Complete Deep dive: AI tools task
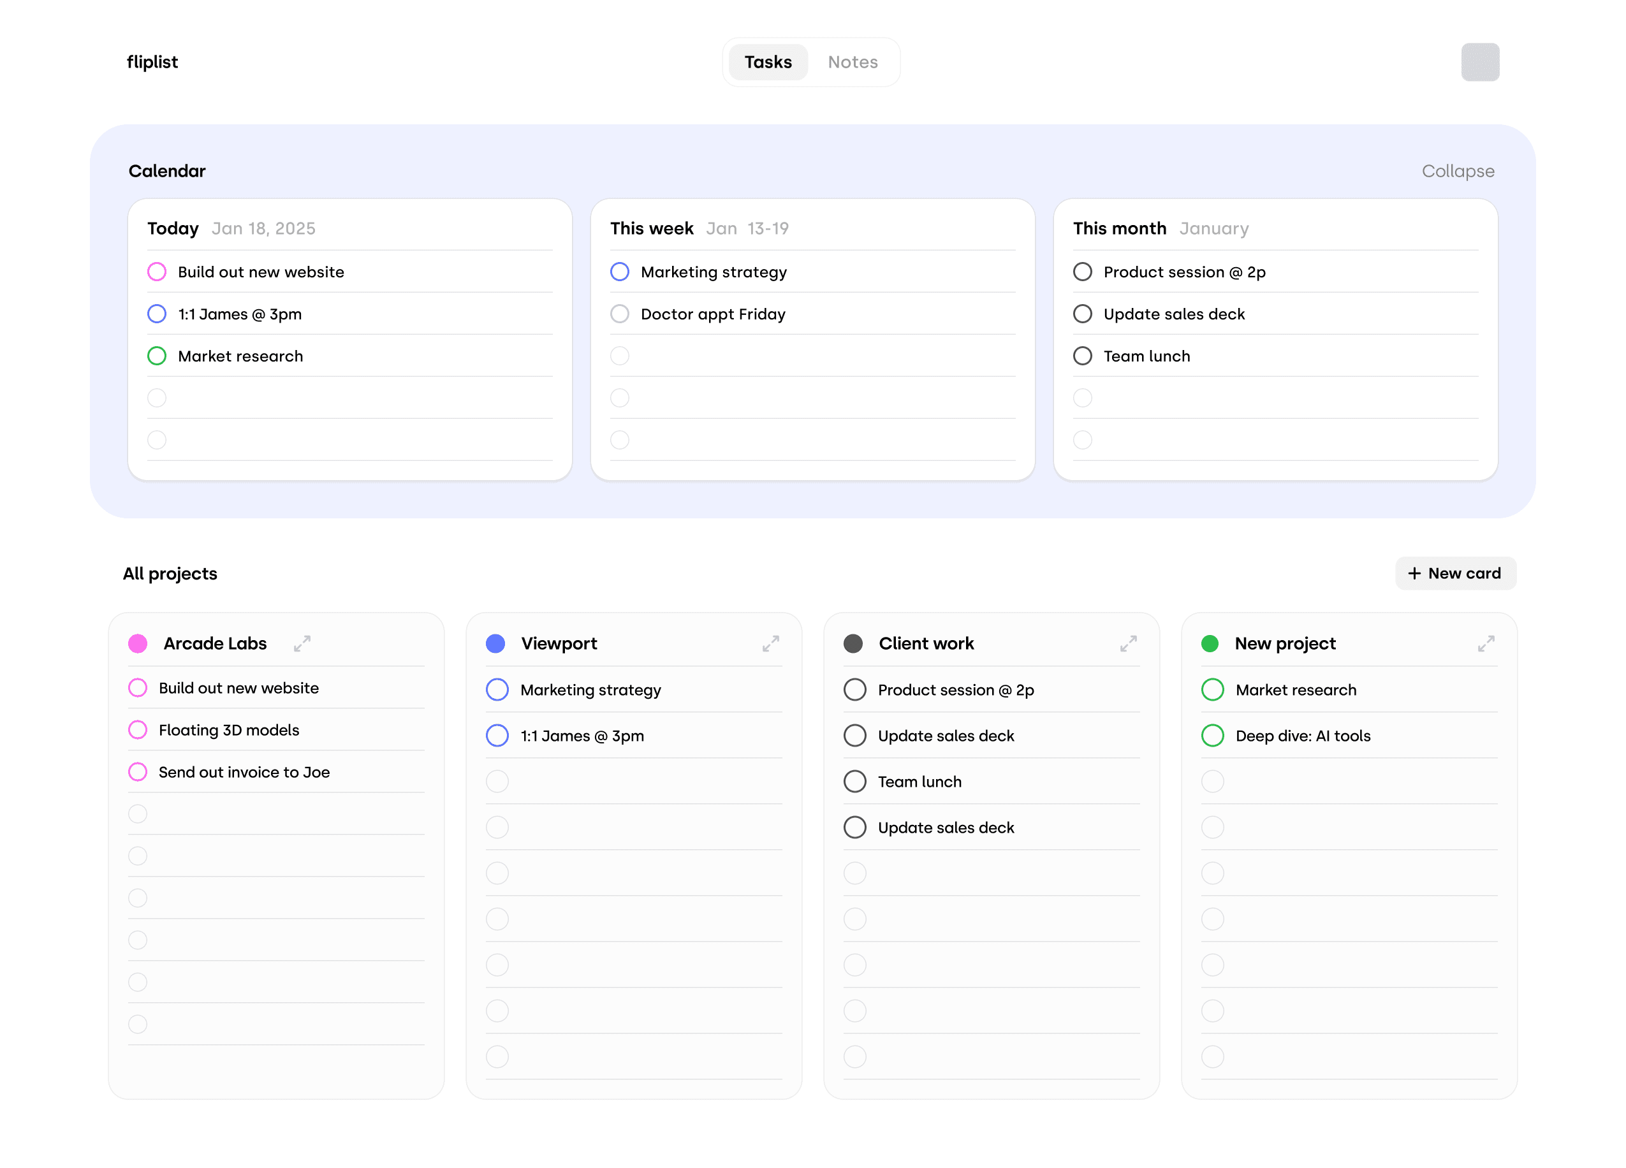The width and height of the screenshot is (1626, 1168). click(1212, 735)
